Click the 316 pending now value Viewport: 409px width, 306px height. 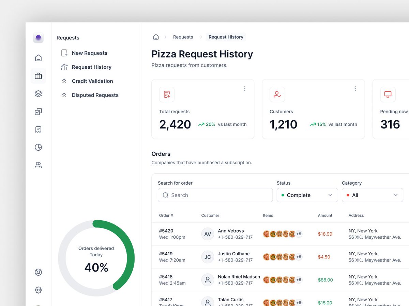pos(390,124)
